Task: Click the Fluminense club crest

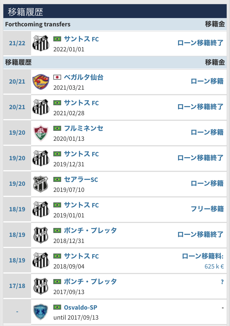Action: point(41,133)
